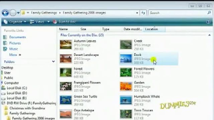Image resolution: width=214 pixels, height=120 pixels.
Task: Refresh the folder view
Action: tap(143, 13)
